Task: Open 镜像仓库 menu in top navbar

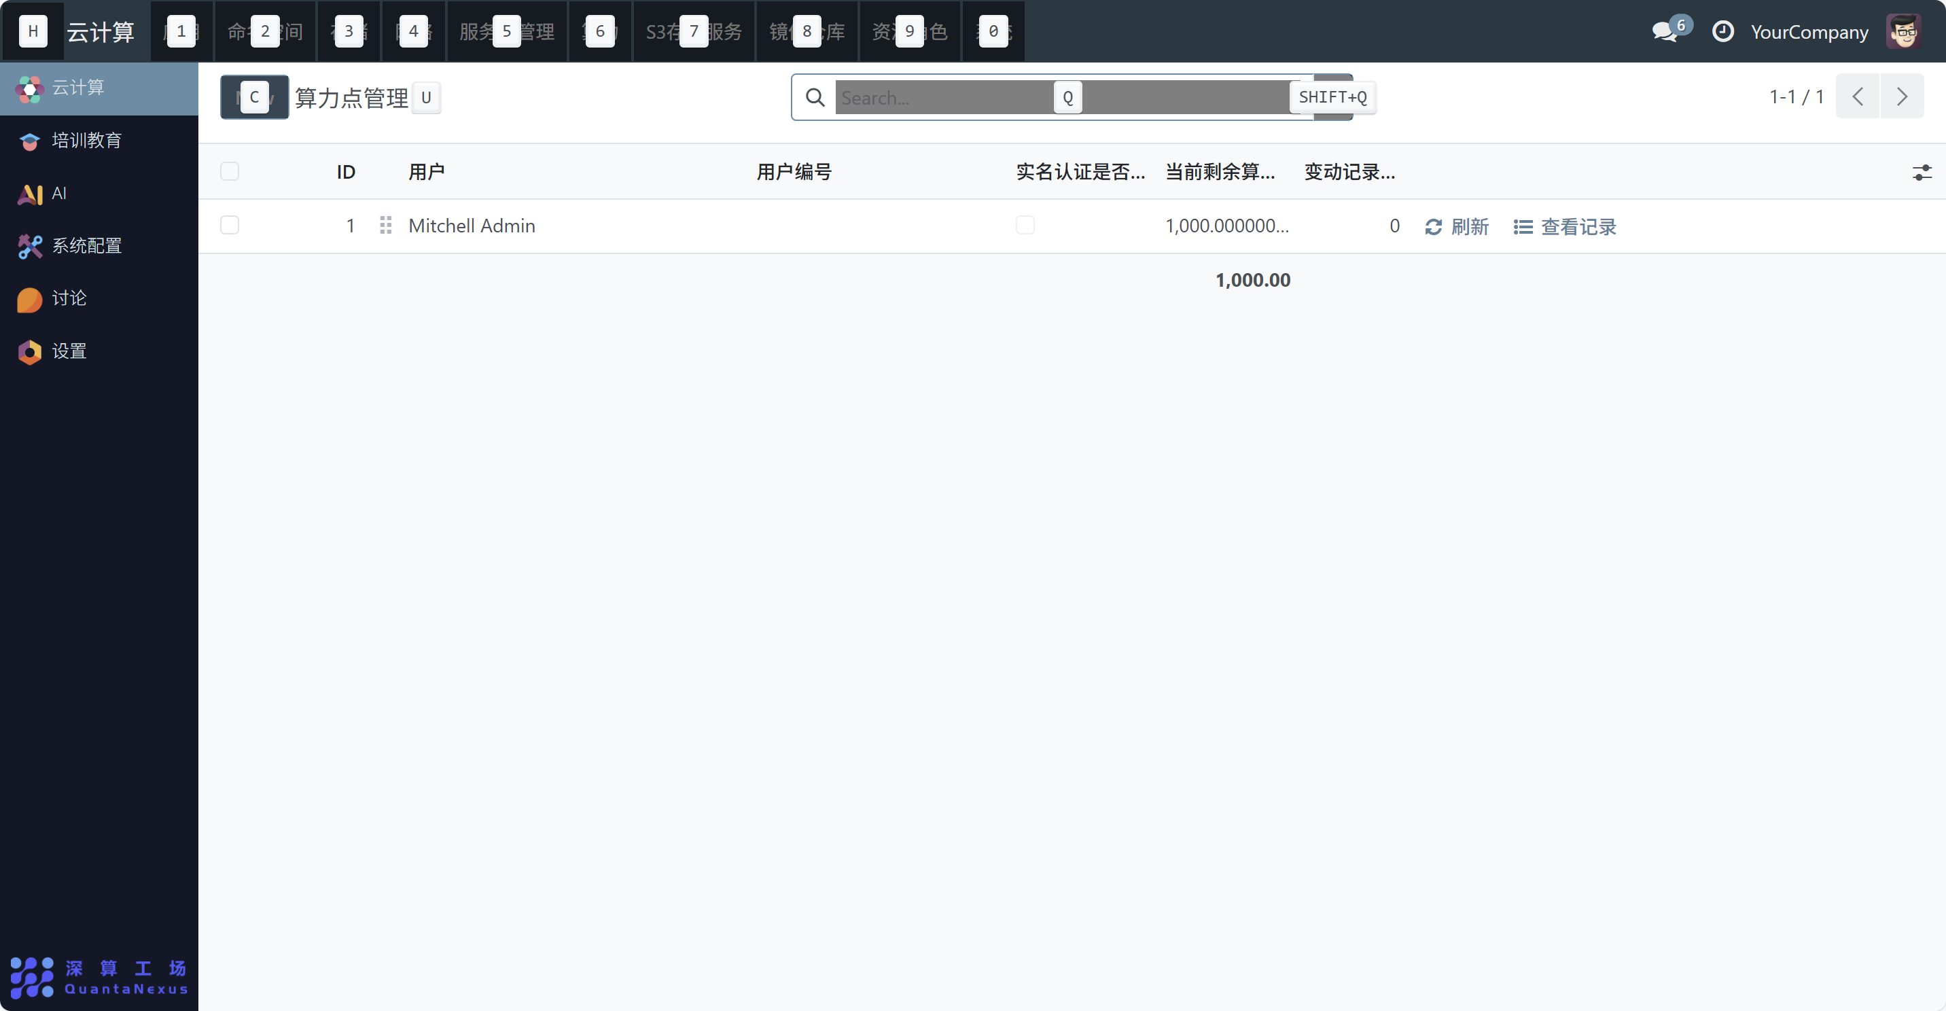Action: coord(807,32)
